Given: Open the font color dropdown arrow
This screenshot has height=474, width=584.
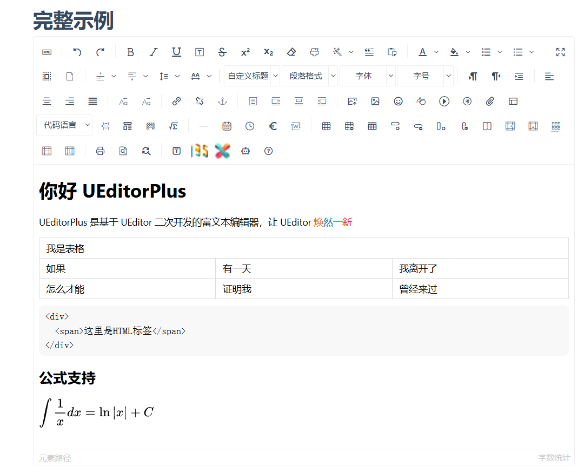Looking at the screenshot, I should click(436, 52).
